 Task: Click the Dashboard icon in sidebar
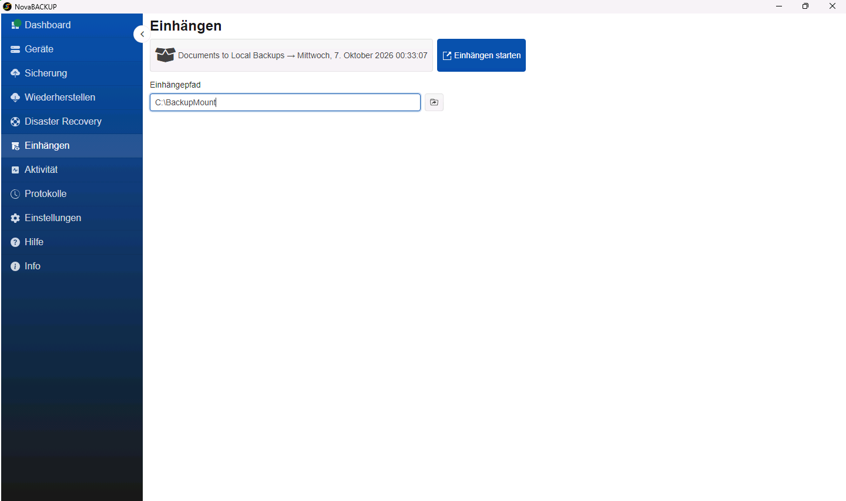pyautogui.click(x=15, y=25)
